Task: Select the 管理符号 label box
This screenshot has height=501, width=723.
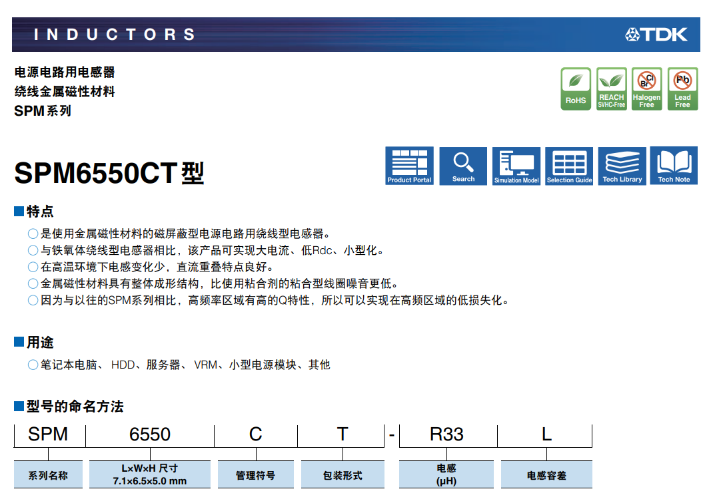Action: point(255,475)
